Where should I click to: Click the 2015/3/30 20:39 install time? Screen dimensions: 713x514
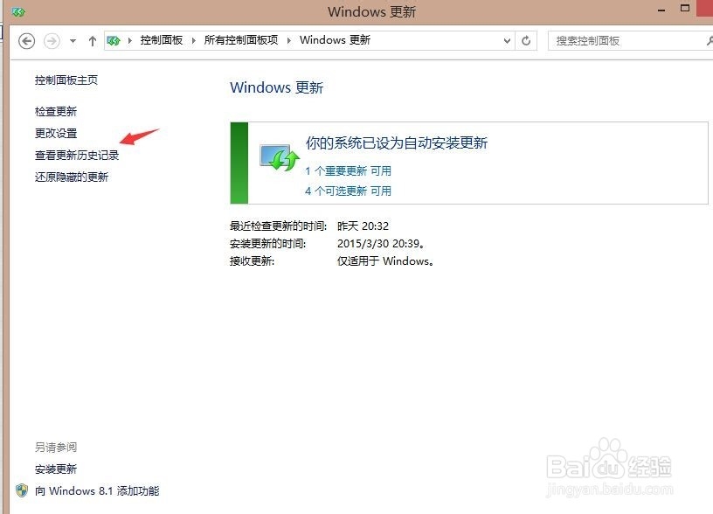[x=381, y=243]
